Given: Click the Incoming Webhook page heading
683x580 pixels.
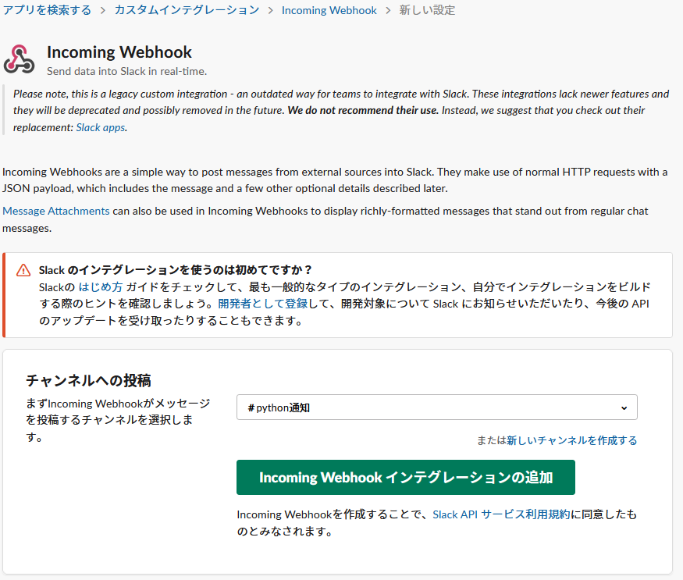Looking at the screenshot, I should click(119, 52).
